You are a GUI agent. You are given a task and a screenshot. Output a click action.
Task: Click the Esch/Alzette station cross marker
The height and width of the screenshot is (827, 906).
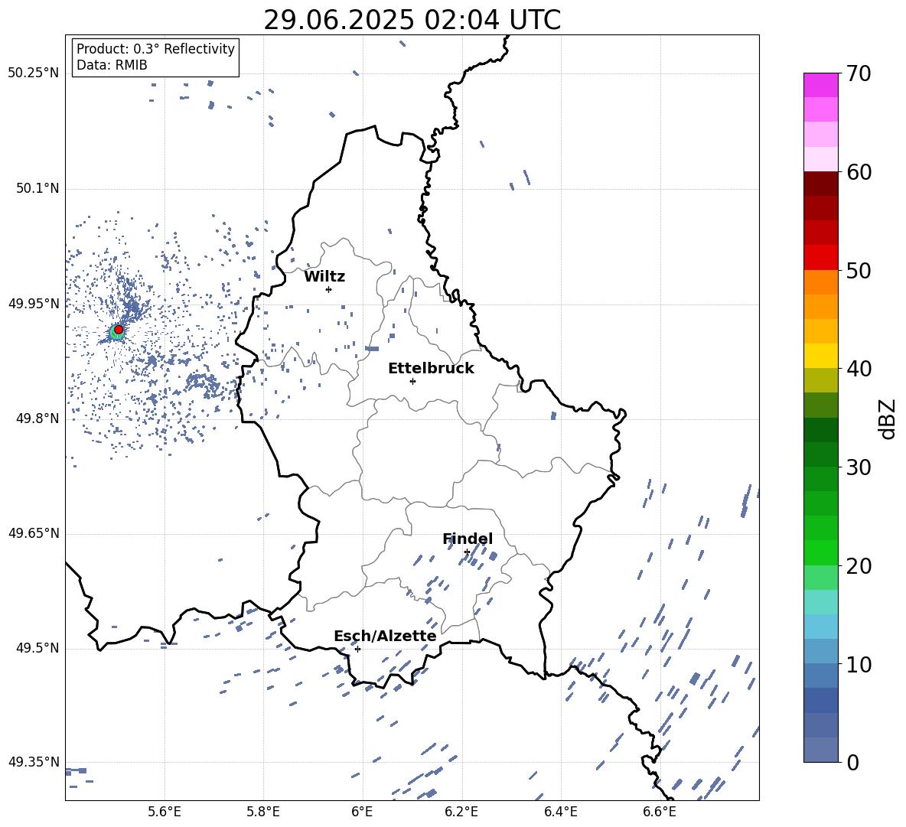point(357,649)
